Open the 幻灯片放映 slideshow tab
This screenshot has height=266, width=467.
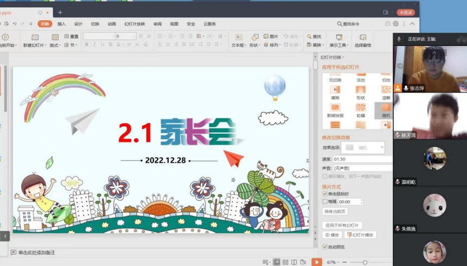pos(134,24)
